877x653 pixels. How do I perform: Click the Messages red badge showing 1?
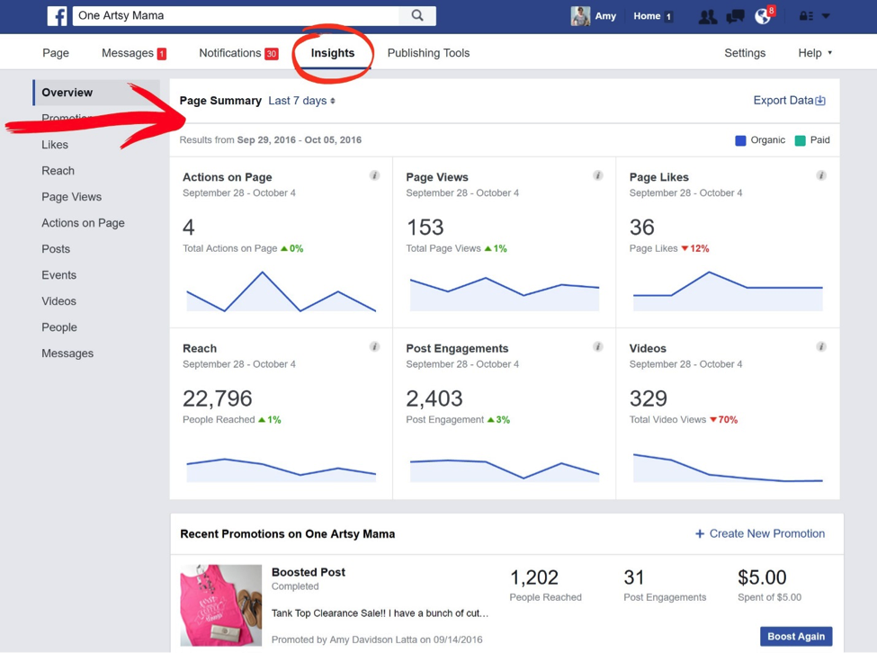click(162, 54)
